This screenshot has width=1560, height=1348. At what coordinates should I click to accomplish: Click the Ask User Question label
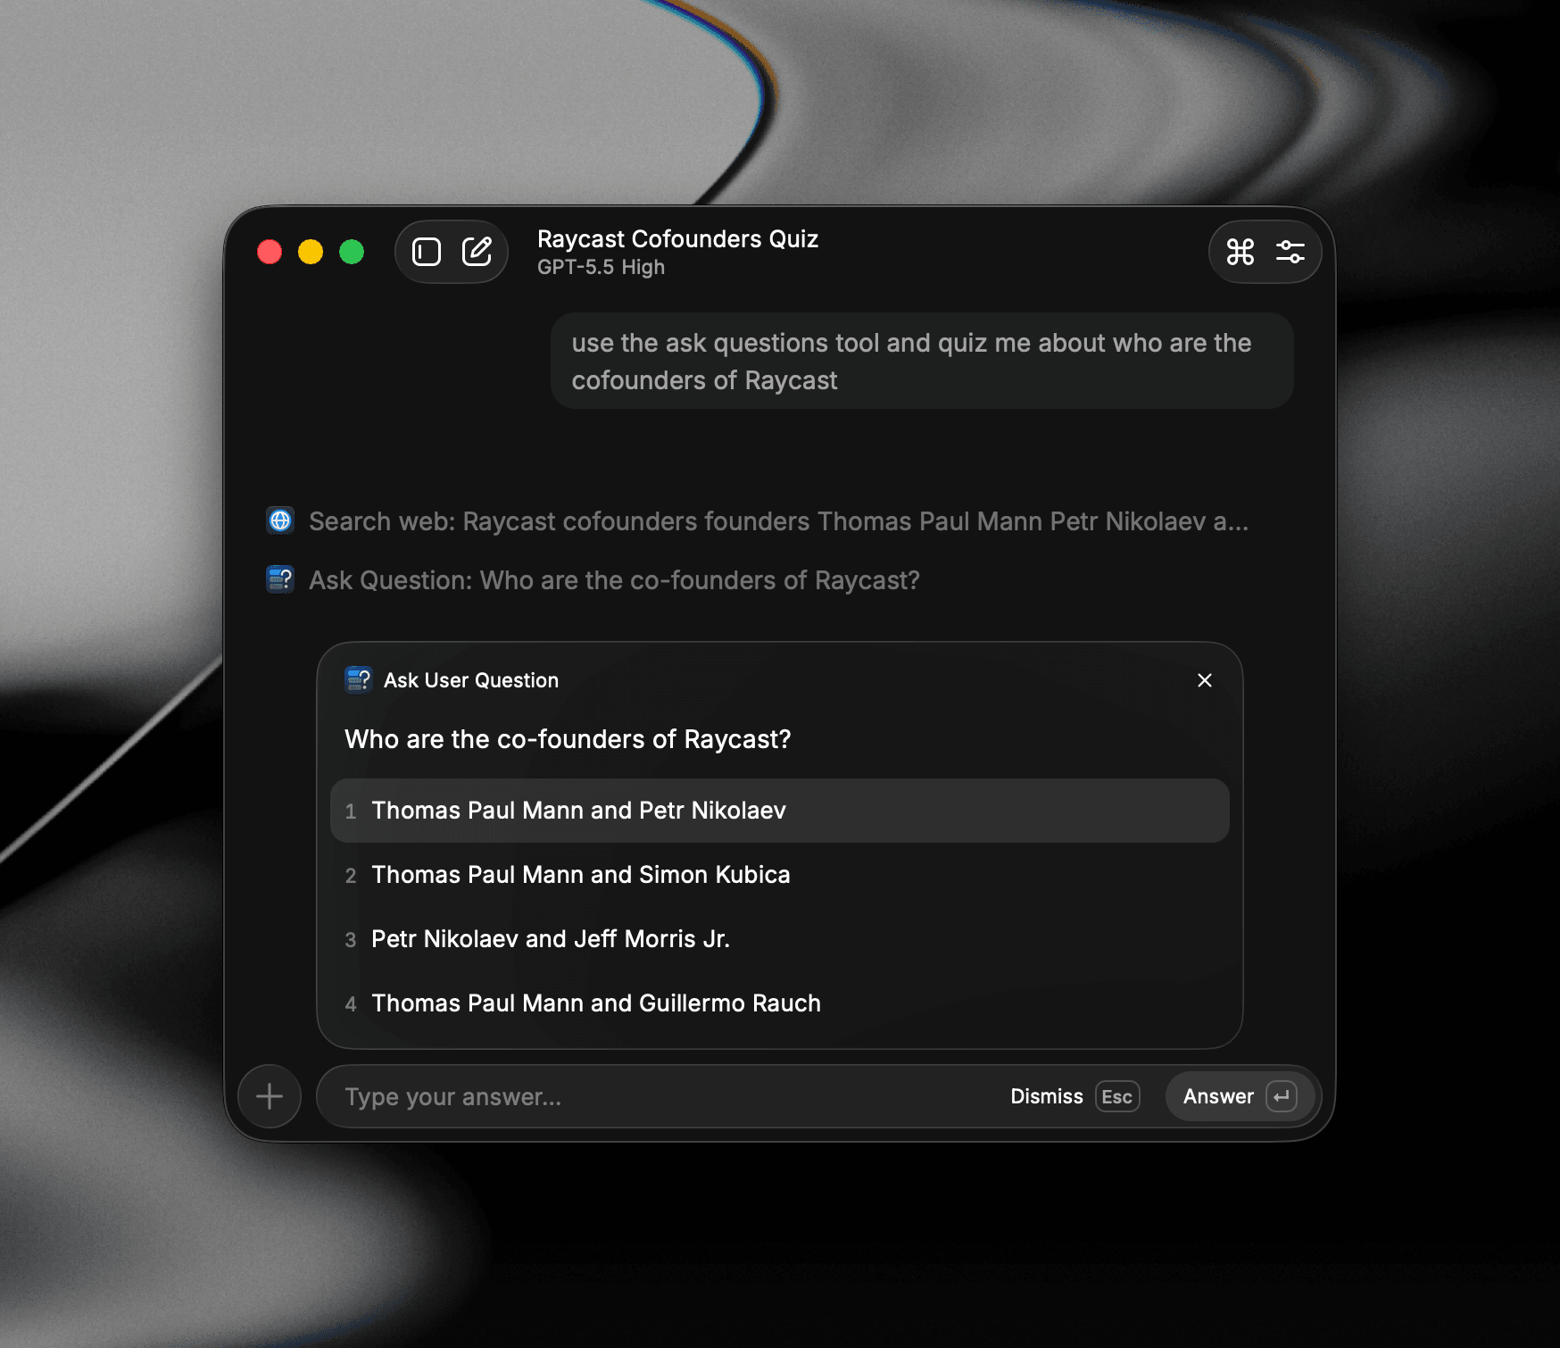(471, 680)
